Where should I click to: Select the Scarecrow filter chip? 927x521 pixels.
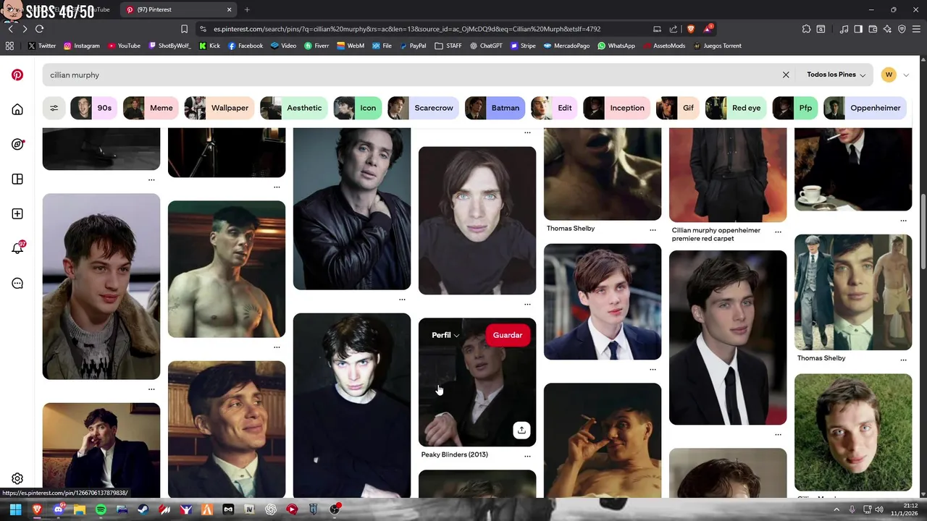tap(422, 108)
